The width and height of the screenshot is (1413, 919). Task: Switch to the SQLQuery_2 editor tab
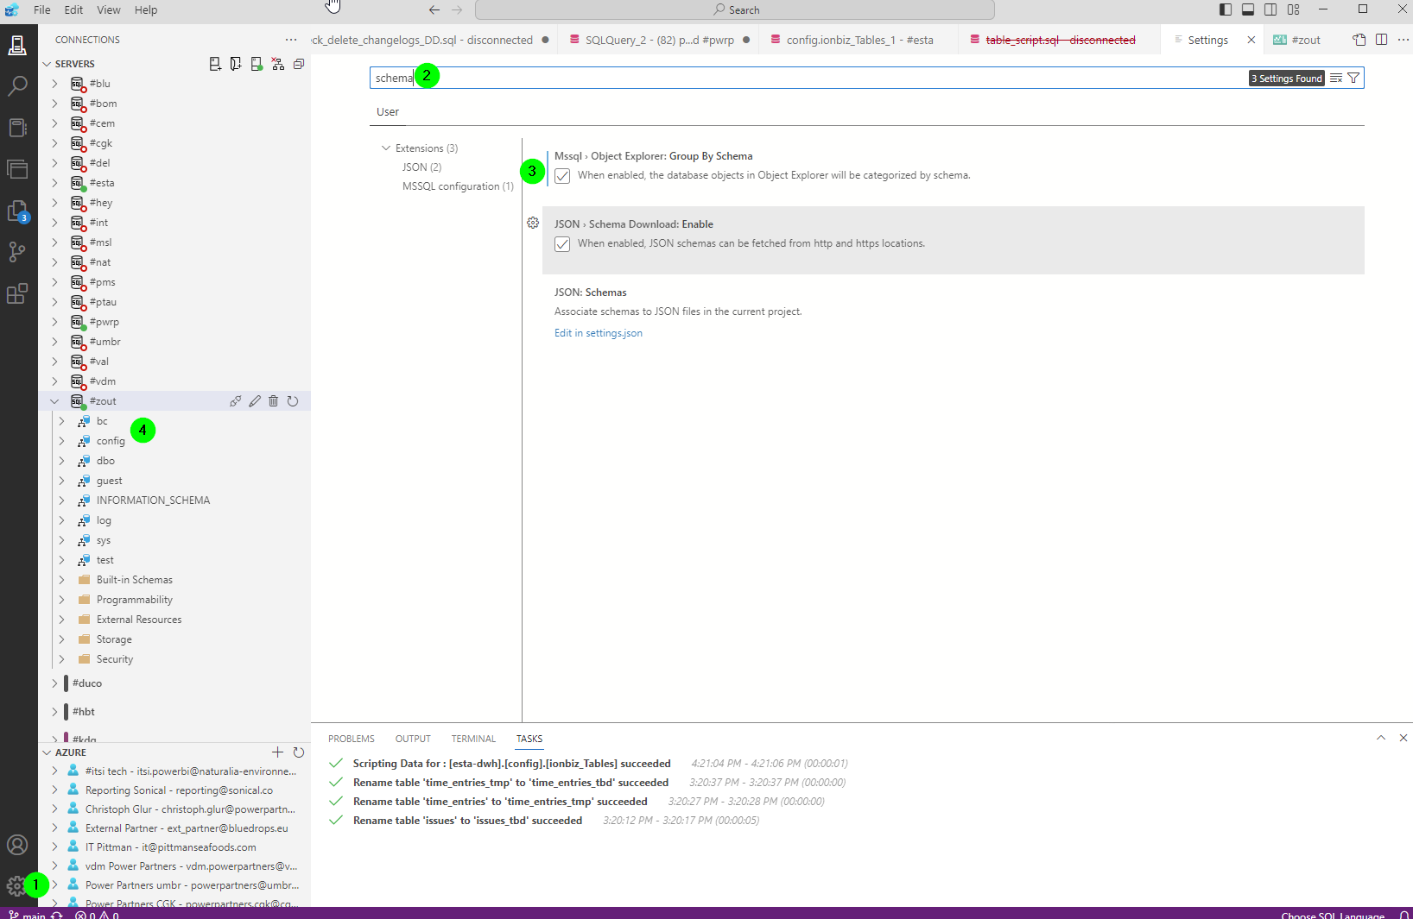pos(659,40)
